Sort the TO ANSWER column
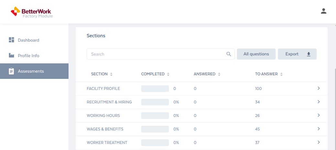The height and width of the screenshot is (150, 336). (x=281, y=74)
